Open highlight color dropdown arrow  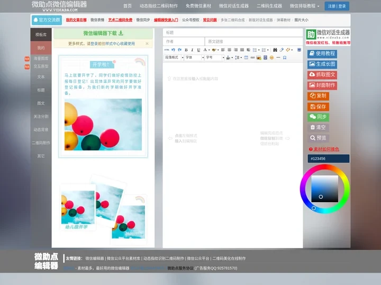[218, 50]
